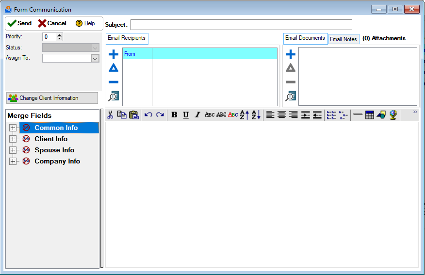Align text left
The image size is (425, 275).
pos(270,115)
